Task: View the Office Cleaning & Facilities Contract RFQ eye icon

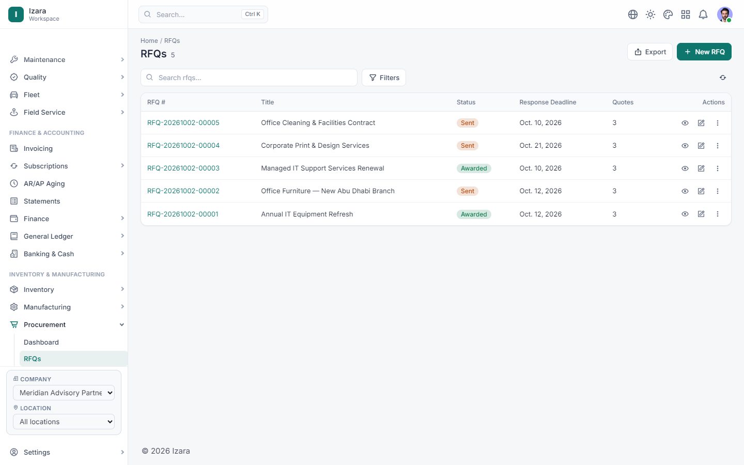Action: click(685, 123)
